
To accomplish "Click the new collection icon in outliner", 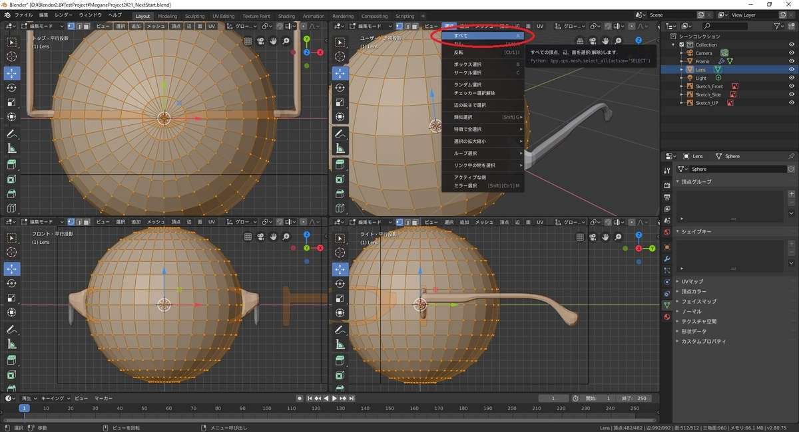I will pos(792,26).
